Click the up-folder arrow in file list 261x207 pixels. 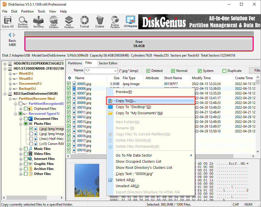[70, 78]
